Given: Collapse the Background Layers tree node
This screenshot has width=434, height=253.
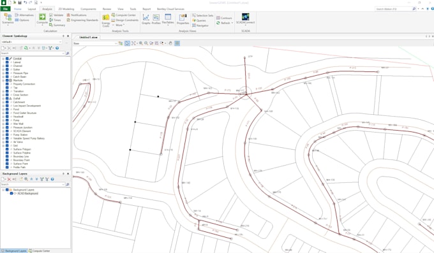Looking at the screenshot, I should coord(3,190).
